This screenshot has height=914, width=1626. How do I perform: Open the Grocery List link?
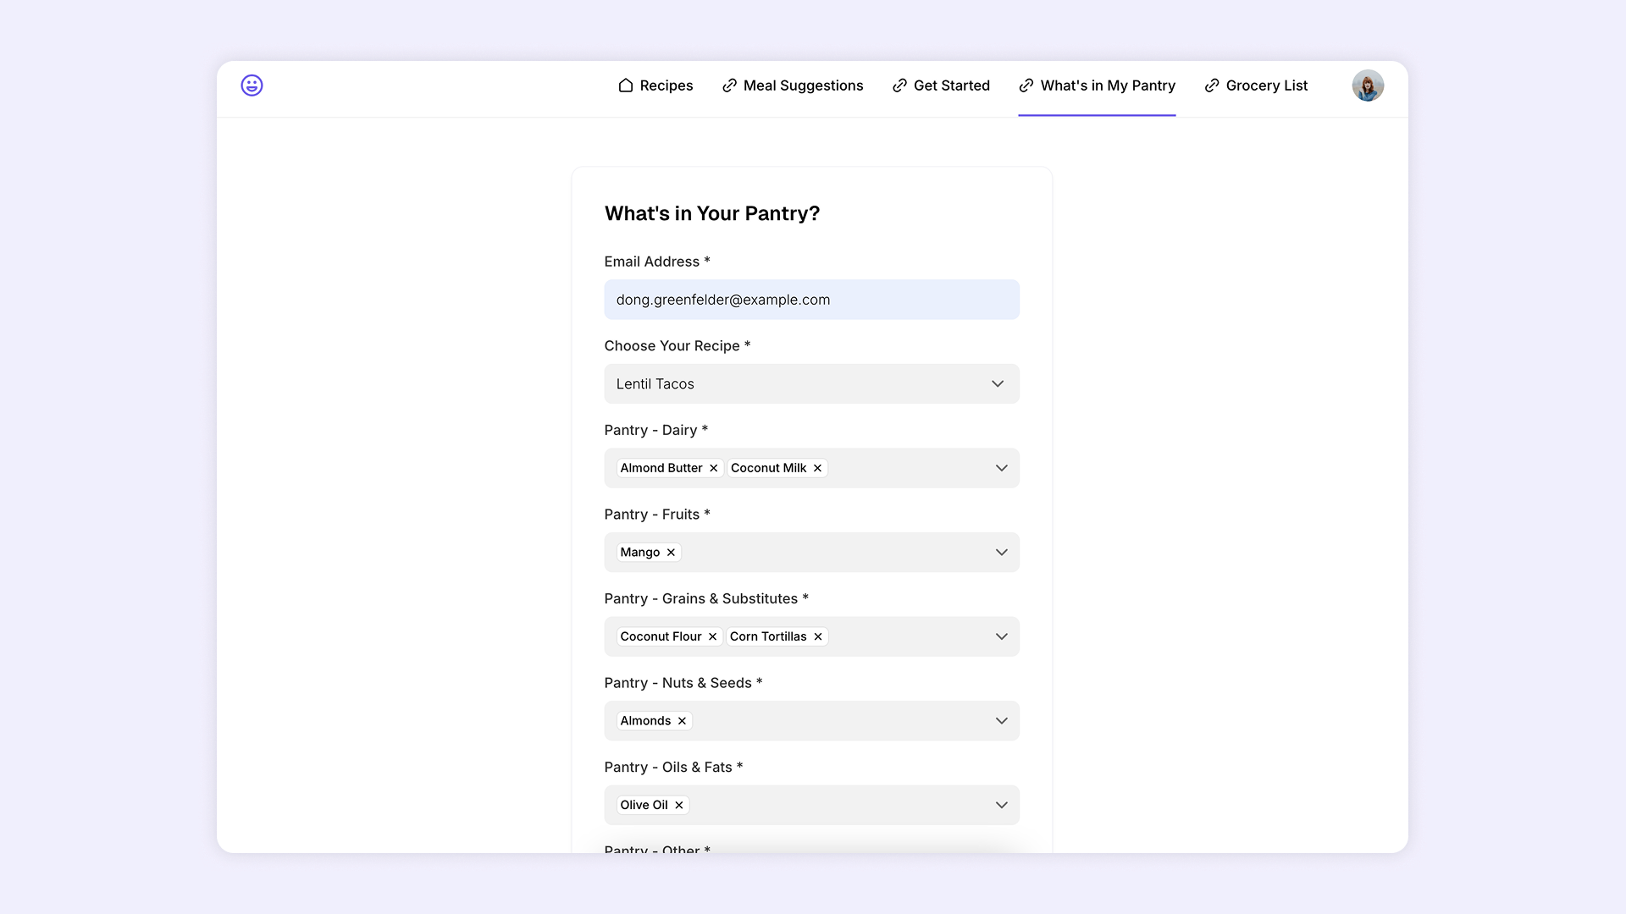[1256, 85]
